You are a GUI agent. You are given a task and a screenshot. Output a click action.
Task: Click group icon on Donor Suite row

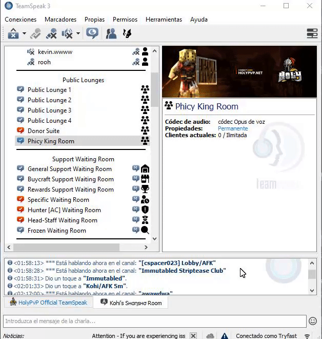click(145, 130)
